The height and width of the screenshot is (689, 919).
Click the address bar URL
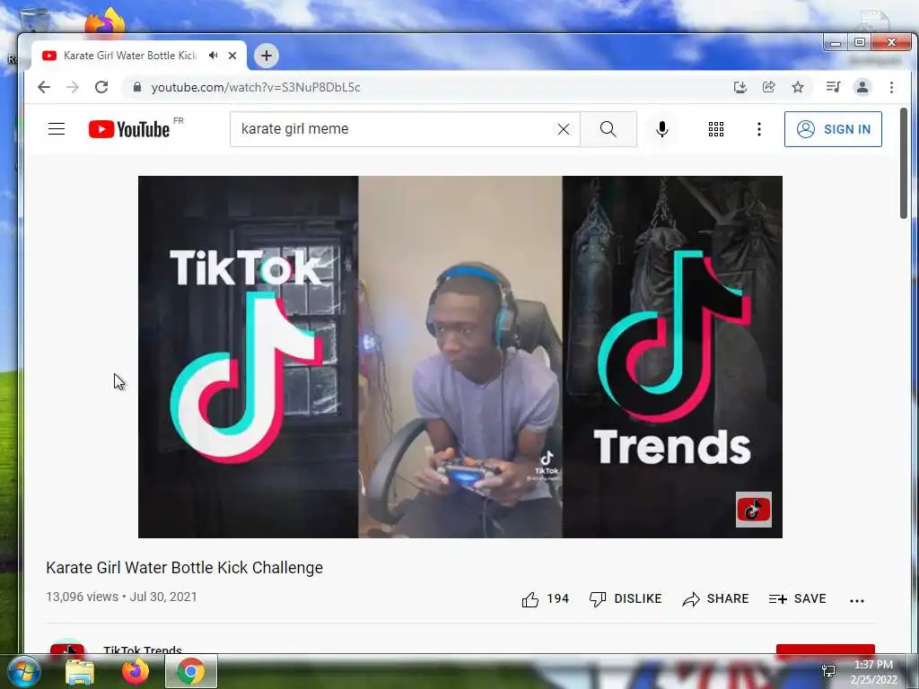(256, 87)
